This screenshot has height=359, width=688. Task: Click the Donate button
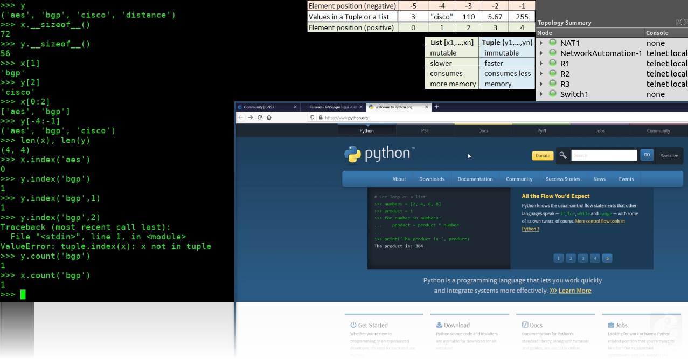(543, 155)
